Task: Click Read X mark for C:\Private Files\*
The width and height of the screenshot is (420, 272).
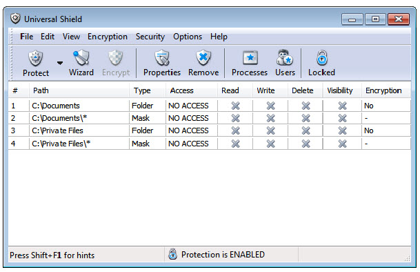Action: click(x=235, y=144)
